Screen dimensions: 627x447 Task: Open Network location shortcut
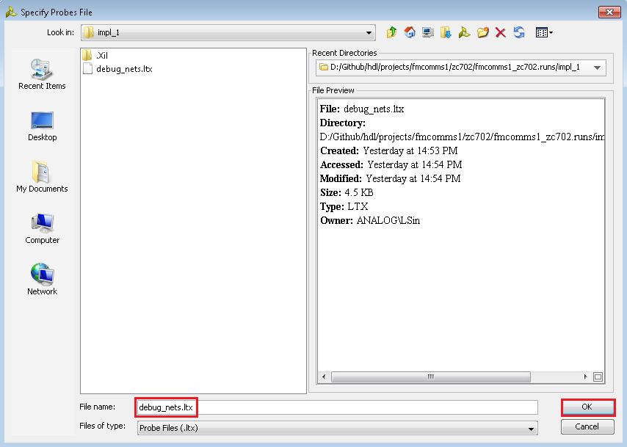(x=42, y=279)
